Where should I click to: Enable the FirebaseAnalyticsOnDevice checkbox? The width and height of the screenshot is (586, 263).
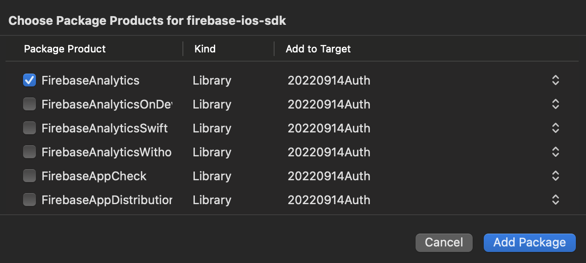[29, 104]
